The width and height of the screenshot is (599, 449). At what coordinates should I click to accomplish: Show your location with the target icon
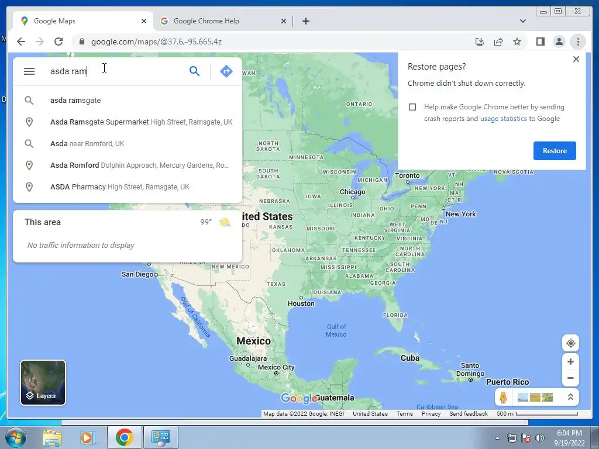click(x=570, y=343)
